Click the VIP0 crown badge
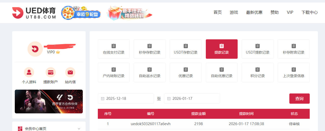This screenshot has height=131, width=325. tap(58, 52)
